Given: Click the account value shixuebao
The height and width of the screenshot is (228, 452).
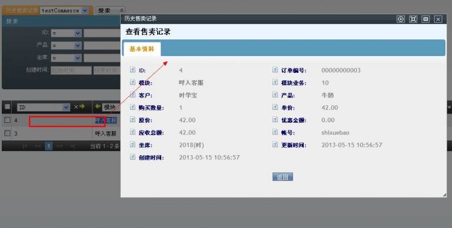Looking at the screenshot, I should coord(335,132).
